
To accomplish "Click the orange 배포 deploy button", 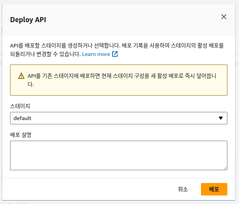I will tap(214, 189).
